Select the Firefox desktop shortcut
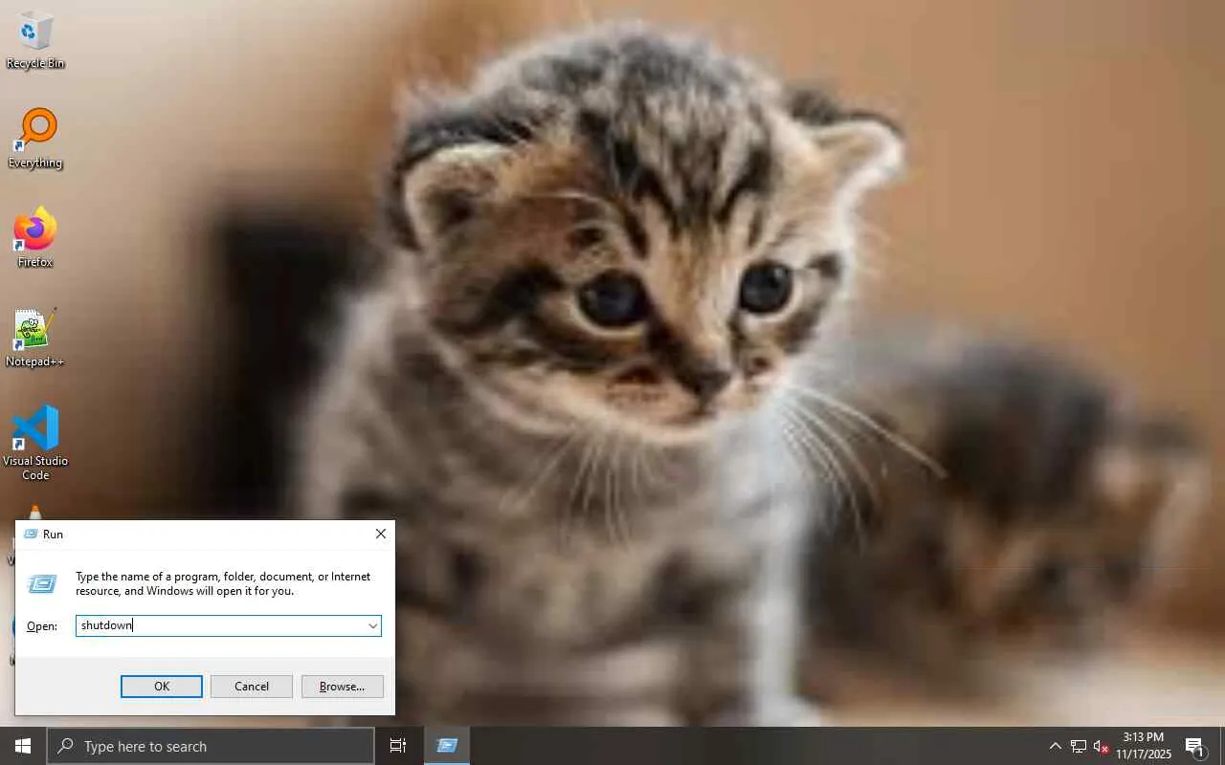This screenshot has width=1225, height=765. 35,238
